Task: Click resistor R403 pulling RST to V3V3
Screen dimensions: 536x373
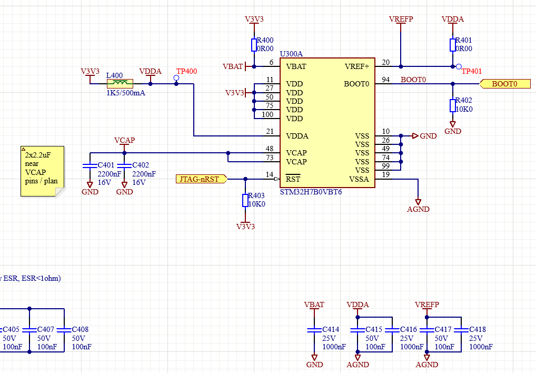Action: pyautogui.click(x=244, y=199)
